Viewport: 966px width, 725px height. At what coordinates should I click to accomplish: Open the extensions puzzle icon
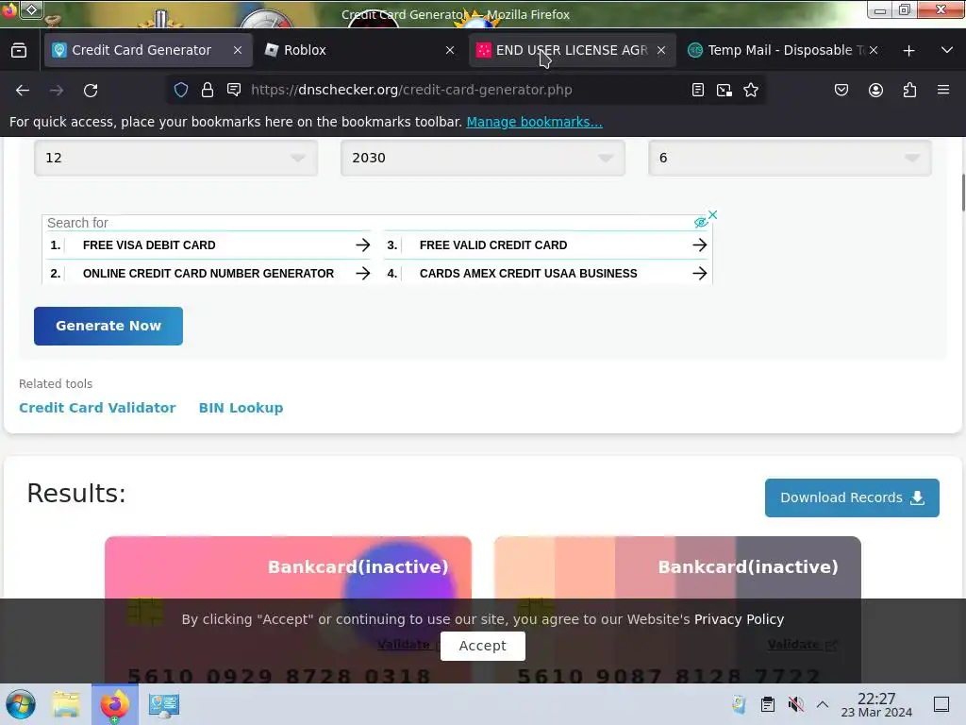pos(909,90)
